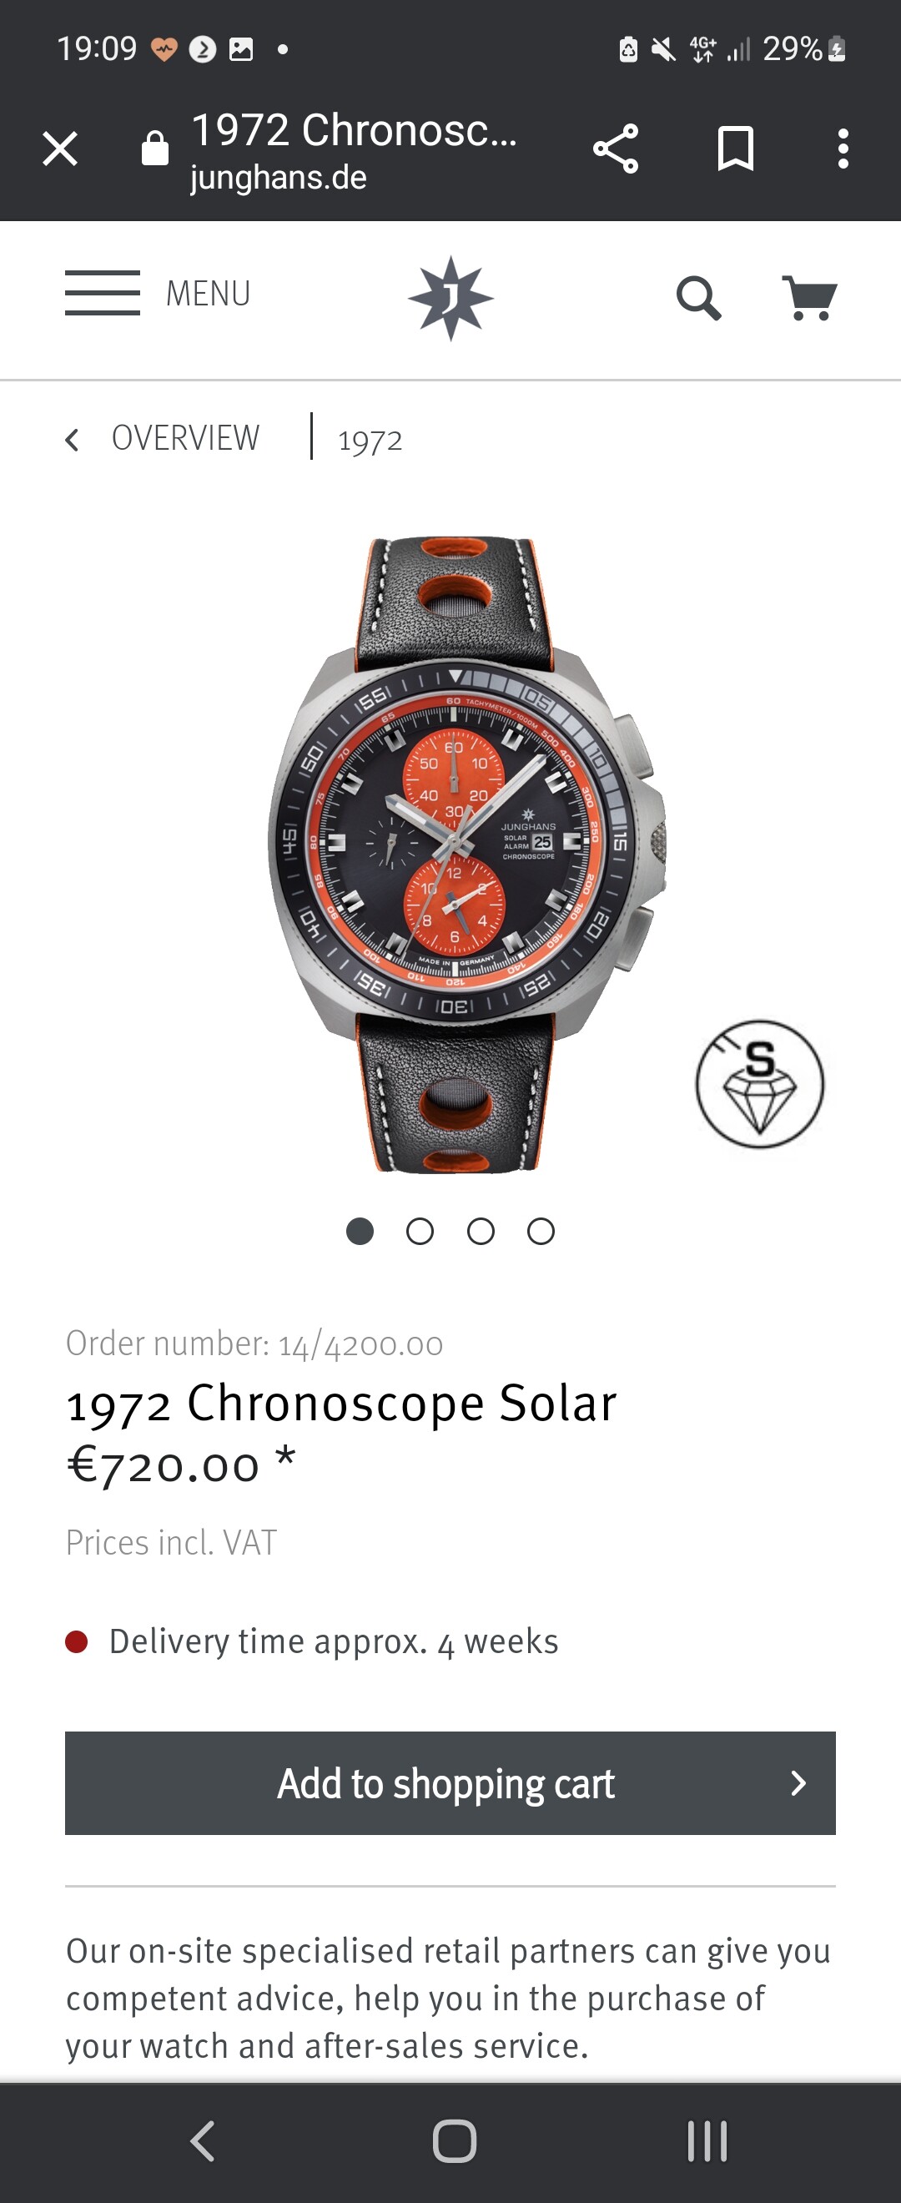Click the Add to shopping cart button
Viewport: 901px width, 2203px height.
(450, 1783)
